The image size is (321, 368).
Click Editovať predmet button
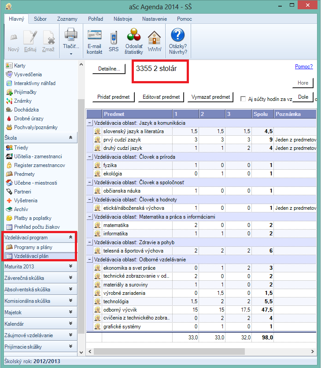[x=161, y=97]
